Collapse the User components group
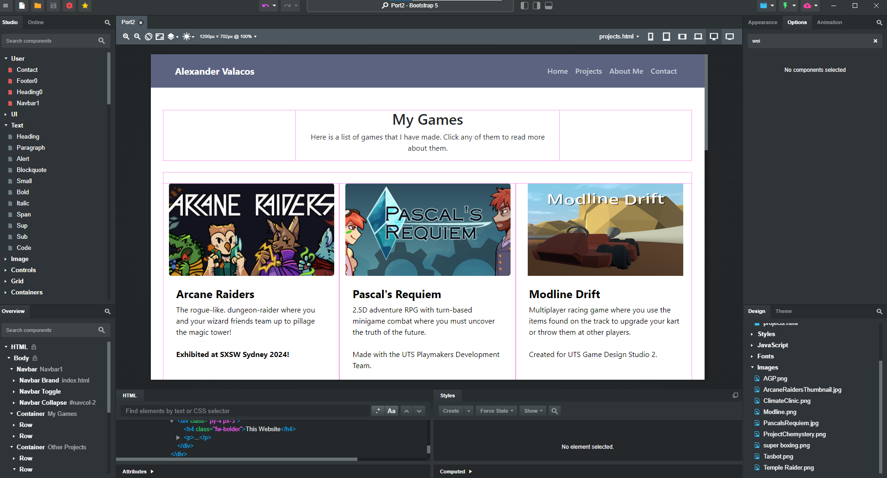Screen dimensions: 887x478 [6, 58]
